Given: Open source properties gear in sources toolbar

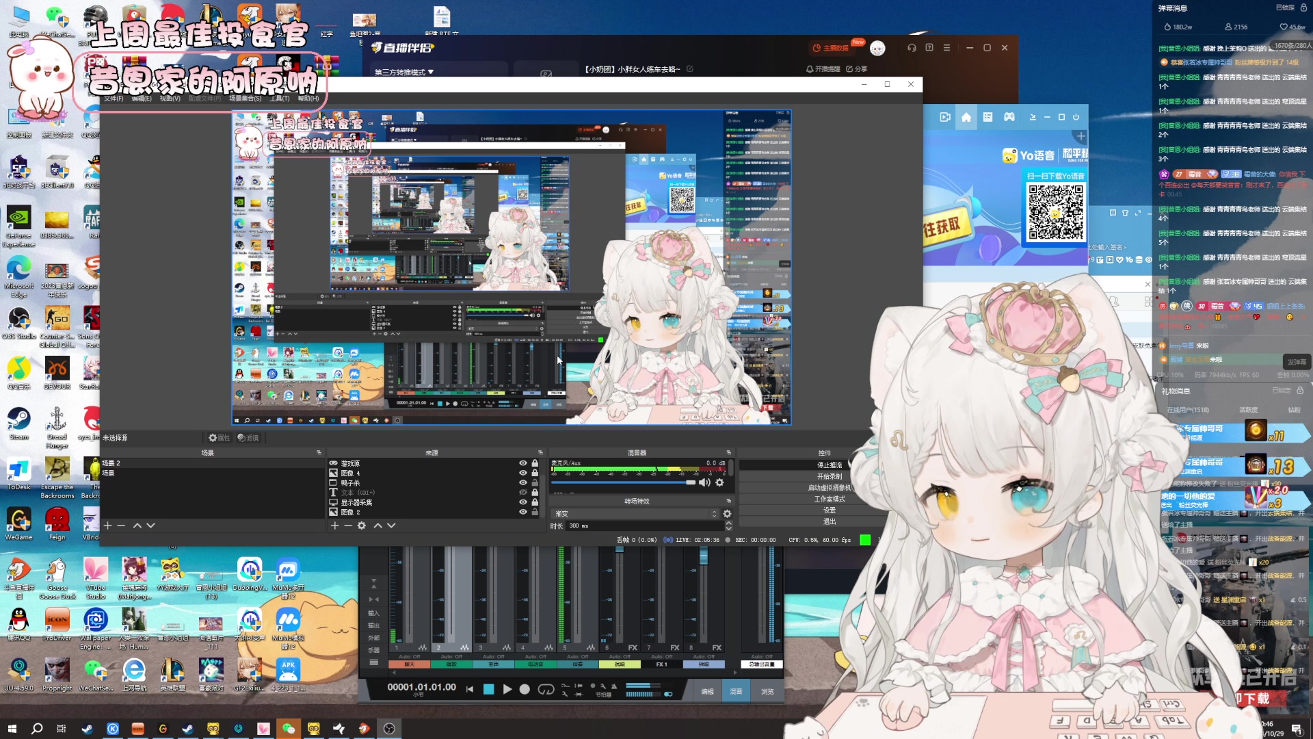Looking at the screenshot, I should click(362, 526).
